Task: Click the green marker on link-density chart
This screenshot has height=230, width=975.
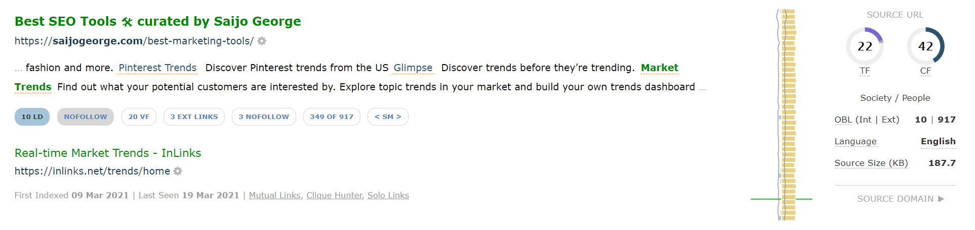Action: click(x=781, y=199)
